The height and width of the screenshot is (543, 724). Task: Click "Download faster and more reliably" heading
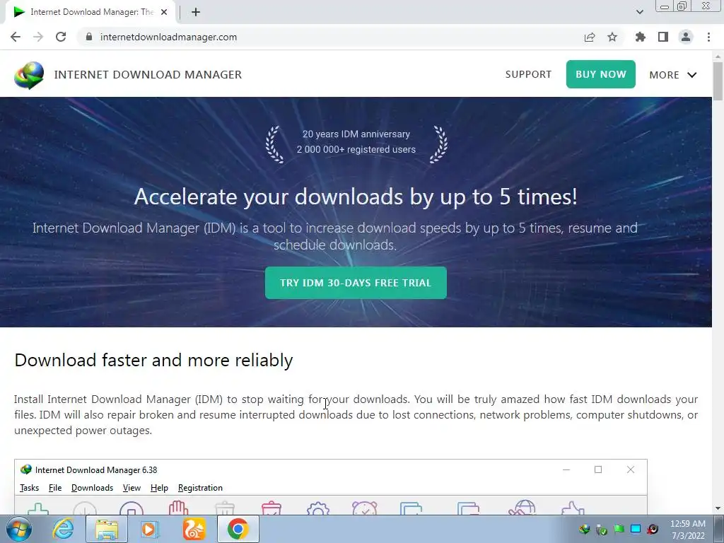coord(153,360)
